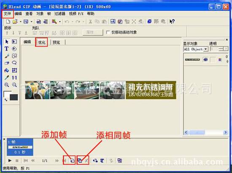Click the add frame icon
This screenshot has height=173, width=232.
[72, 160]
